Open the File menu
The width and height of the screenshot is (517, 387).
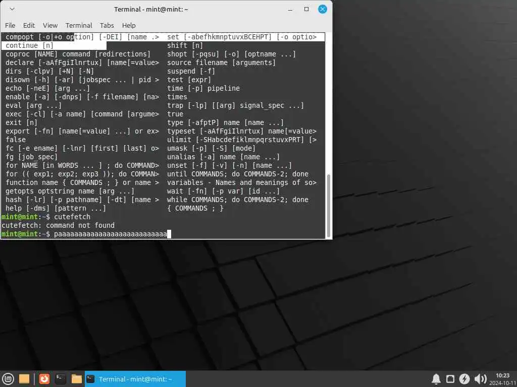click(x=10, y=25)
